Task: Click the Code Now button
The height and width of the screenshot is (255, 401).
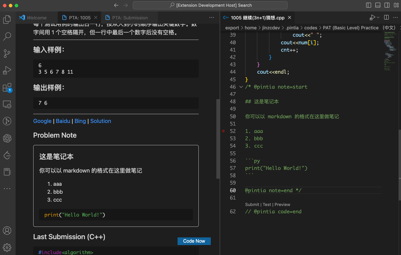Action: pos(194,241)
